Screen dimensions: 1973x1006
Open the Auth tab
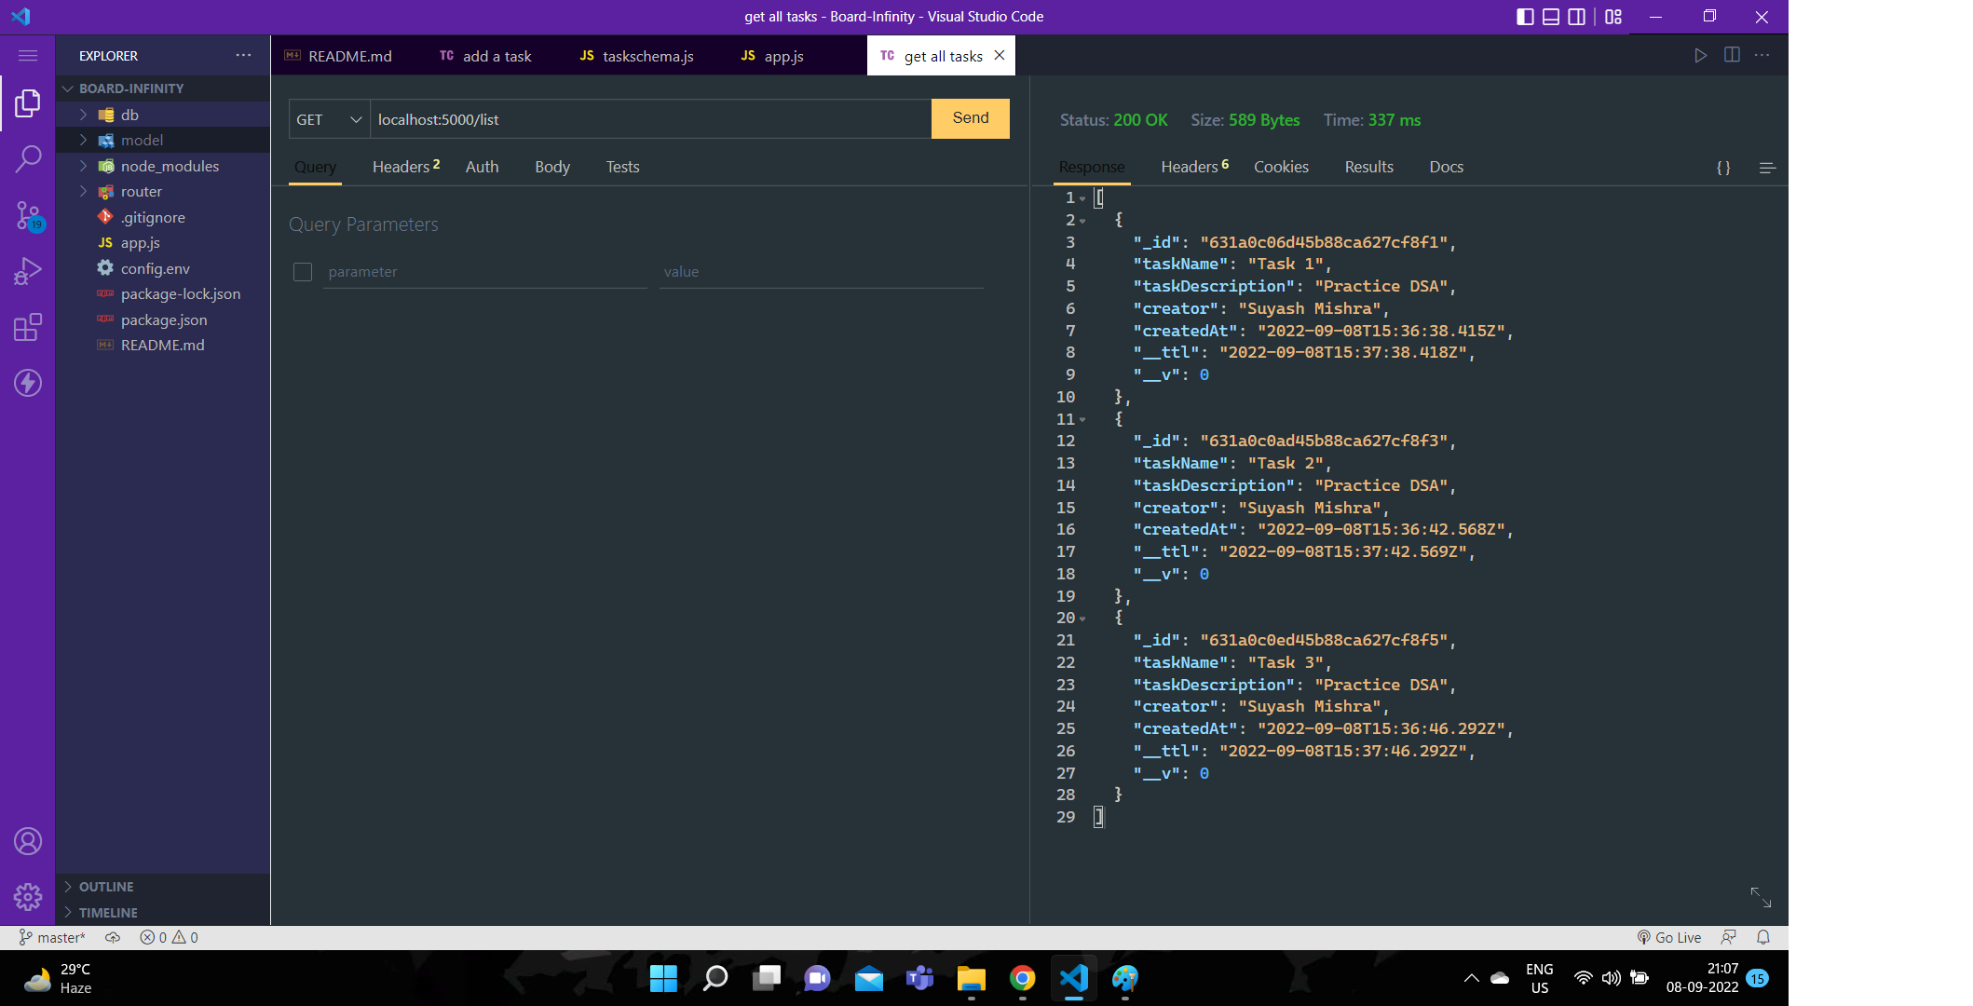[x=482, y=167]
